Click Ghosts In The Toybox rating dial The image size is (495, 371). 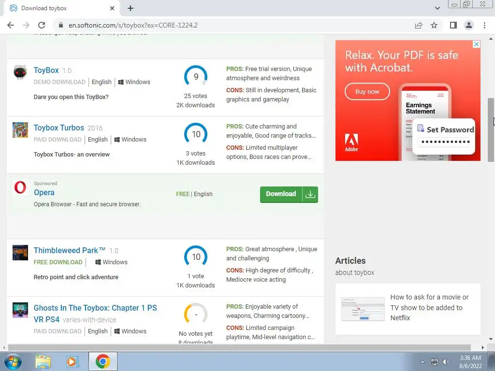coord(196,314)
